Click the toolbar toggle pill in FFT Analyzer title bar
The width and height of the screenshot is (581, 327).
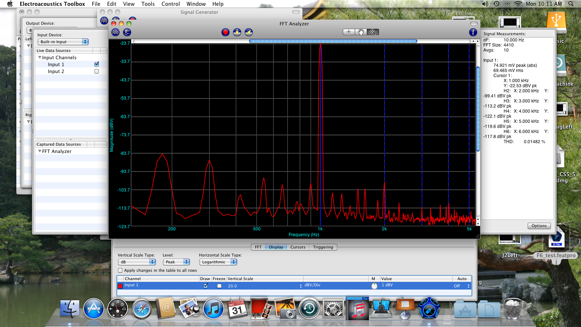click(474, 24)
